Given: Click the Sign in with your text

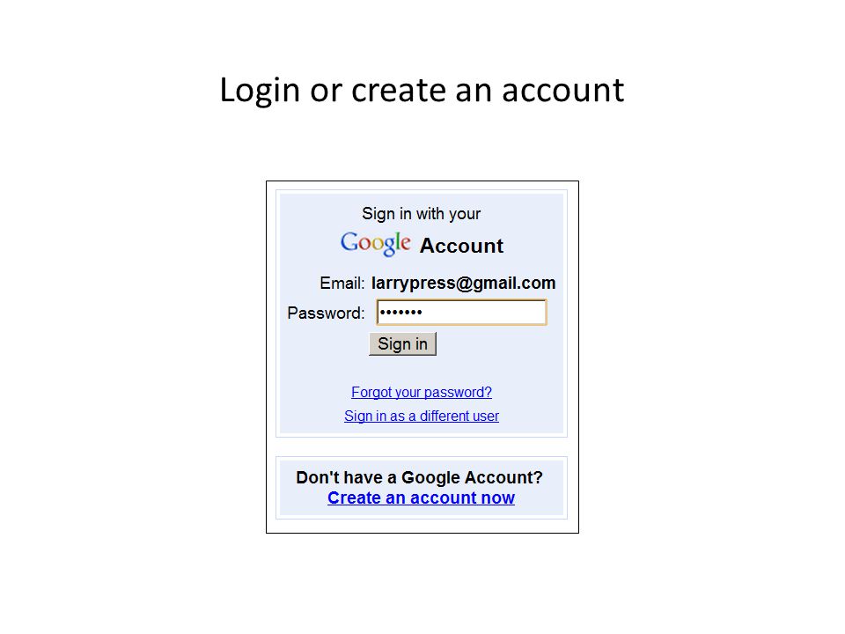Looking at the screenshot, I should [421, 213].
